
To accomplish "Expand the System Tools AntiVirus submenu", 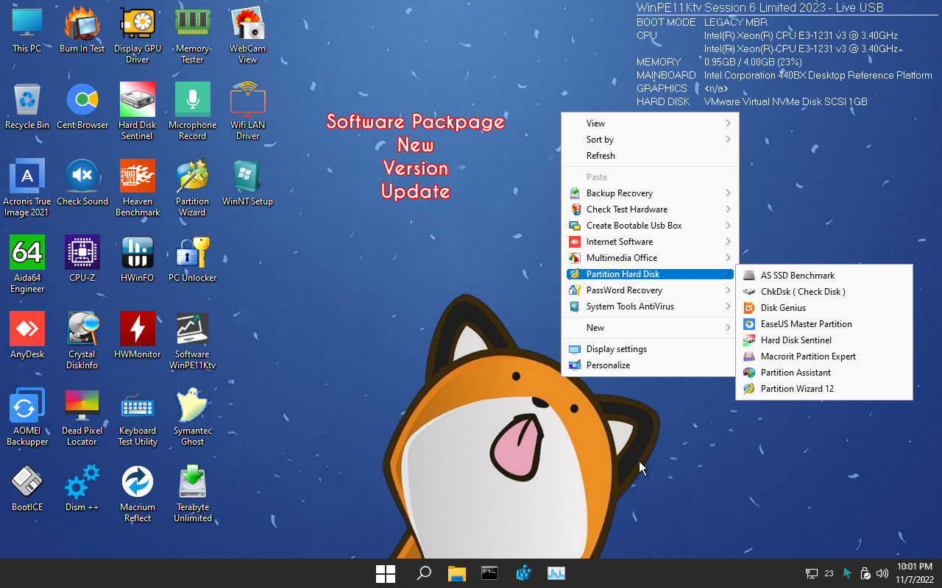I will [x=630, y=306].
